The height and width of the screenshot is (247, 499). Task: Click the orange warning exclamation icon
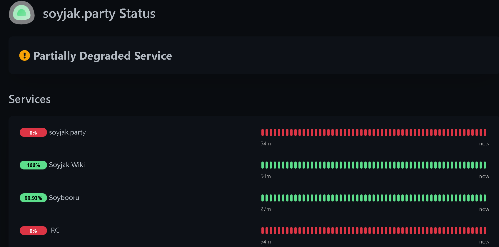tap(25, 56)
